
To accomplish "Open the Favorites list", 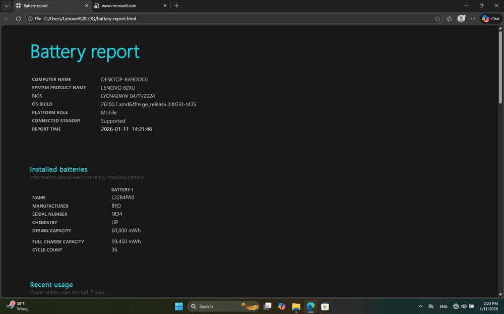I will 450,19.
